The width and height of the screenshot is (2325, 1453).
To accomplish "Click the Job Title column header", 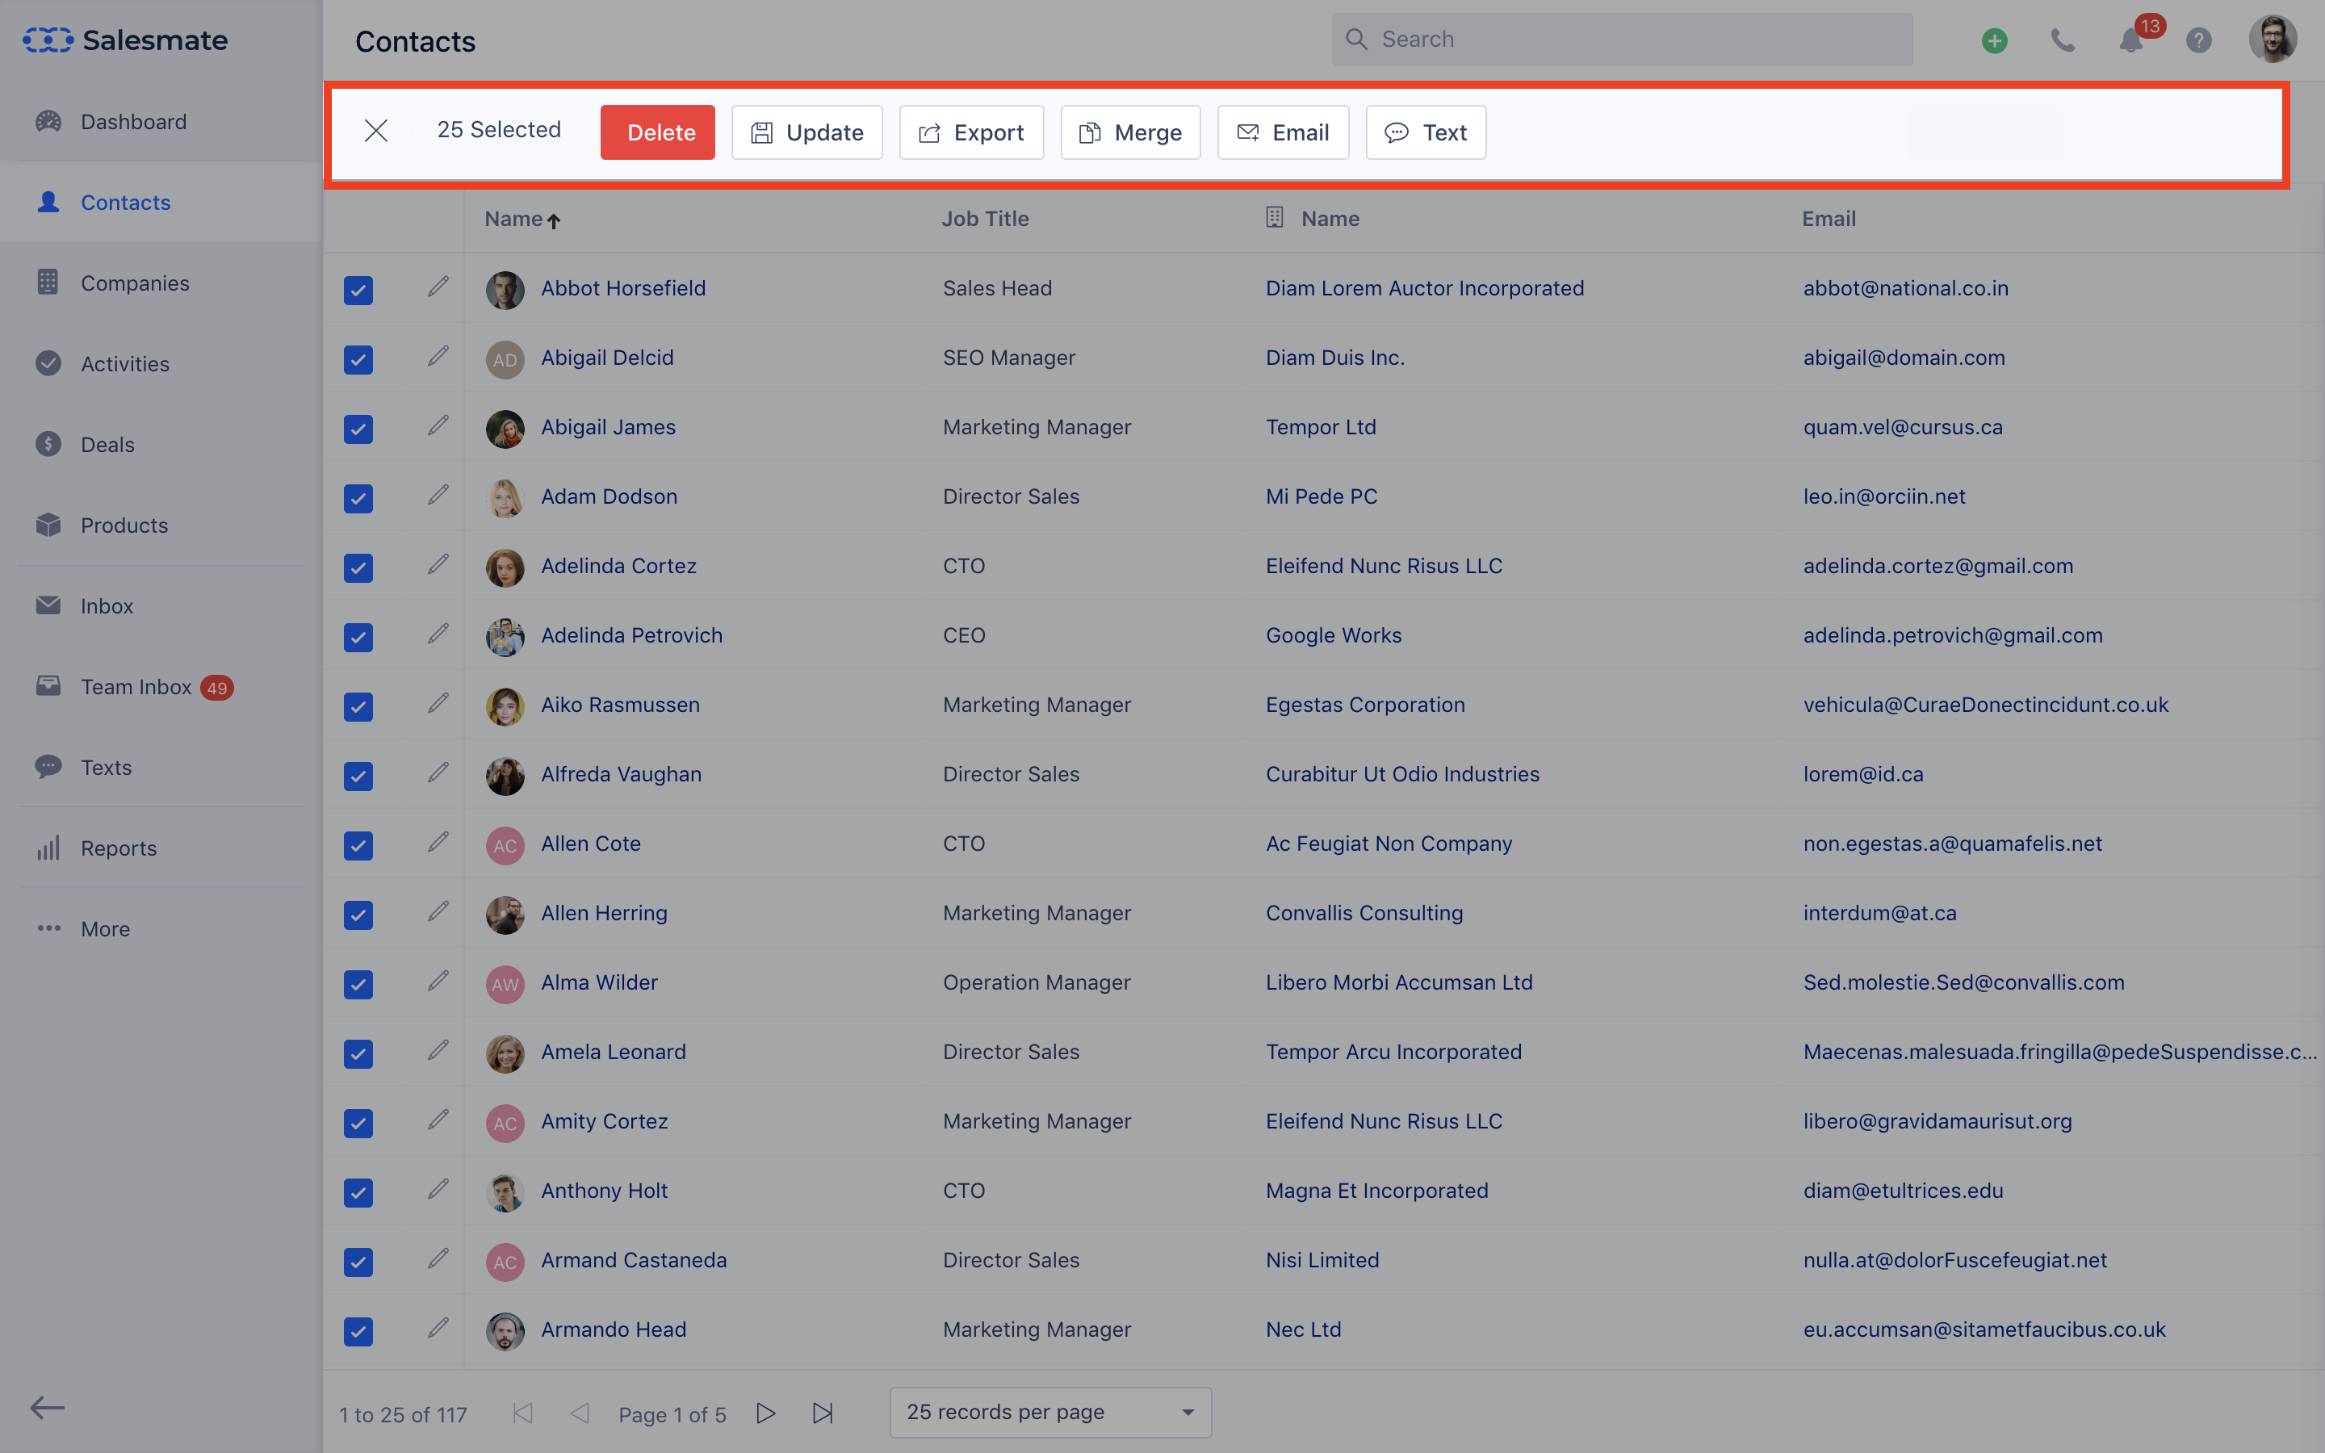I will 985,218.
